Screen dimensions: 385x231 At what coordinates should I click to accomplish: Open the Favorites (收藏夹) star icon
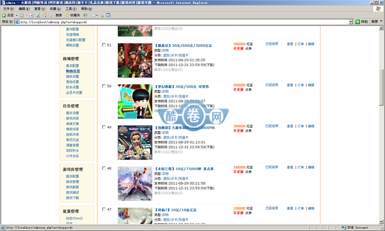tap(67, 15)
